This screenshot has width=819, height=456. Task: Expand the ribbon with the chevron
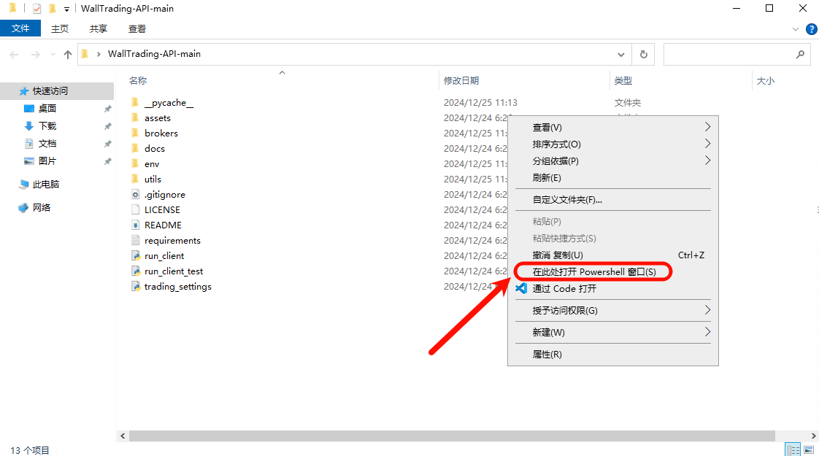(796, 29)
